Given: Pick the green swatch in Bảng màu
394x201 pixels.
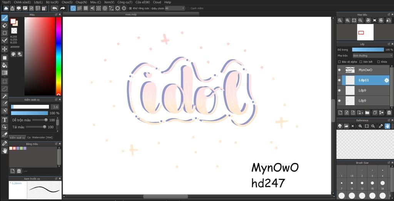Looking at the screenshot, I should (x=22, y=148).
